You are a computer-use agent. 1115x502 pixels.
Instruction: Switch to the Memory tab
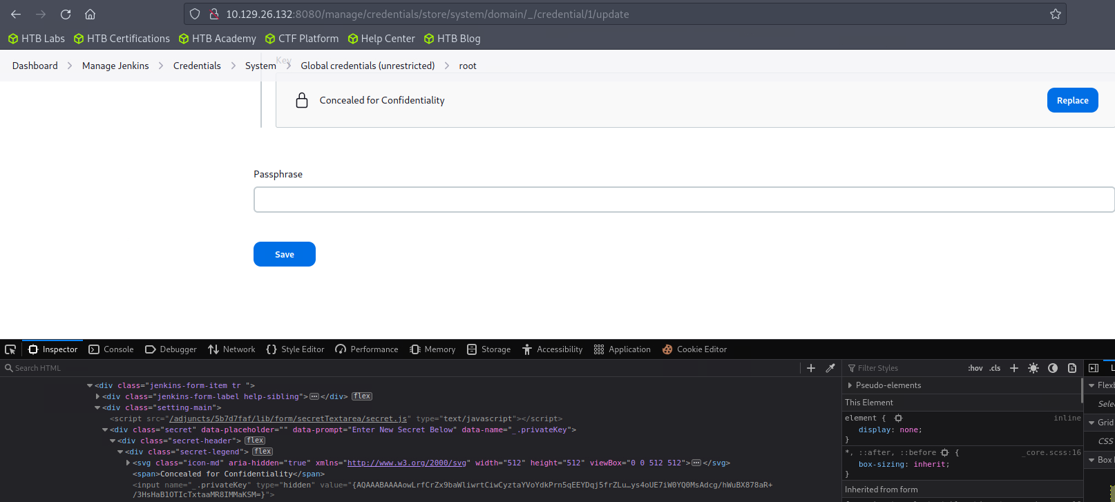(432, 349)
